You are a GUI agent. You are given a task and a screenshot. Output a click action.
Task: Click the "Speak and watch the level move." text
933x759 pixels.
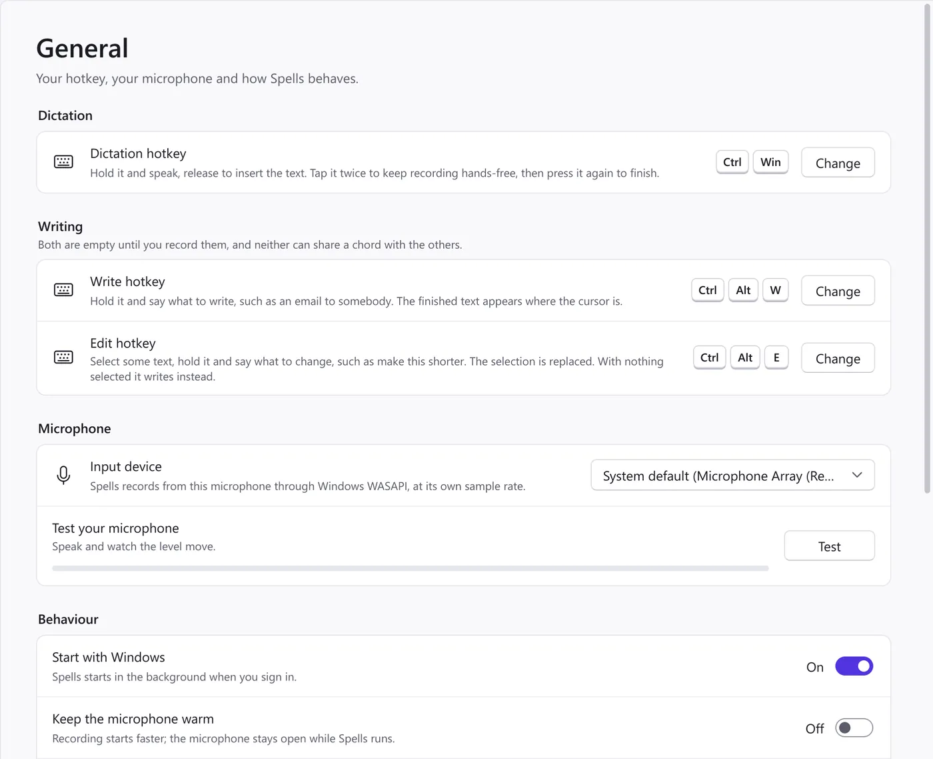[x=134, y=546]
